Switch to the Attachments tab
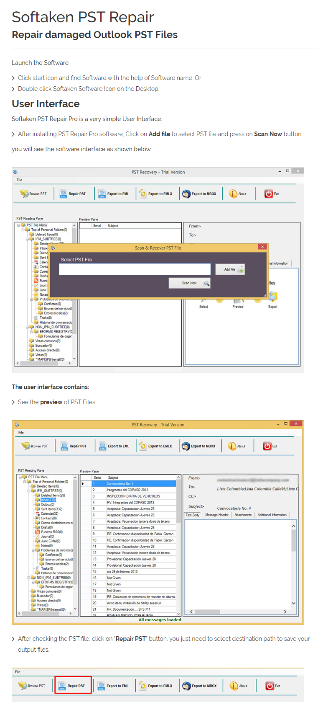This screenshot has width=323, height=720. pos(243,515)
